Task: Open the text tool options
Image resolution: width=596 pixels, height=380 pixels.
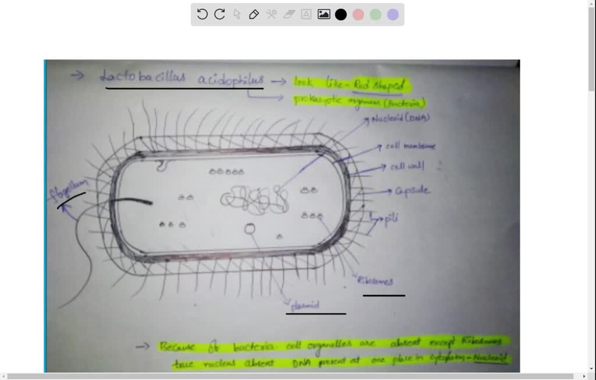Action: [306, 14]
